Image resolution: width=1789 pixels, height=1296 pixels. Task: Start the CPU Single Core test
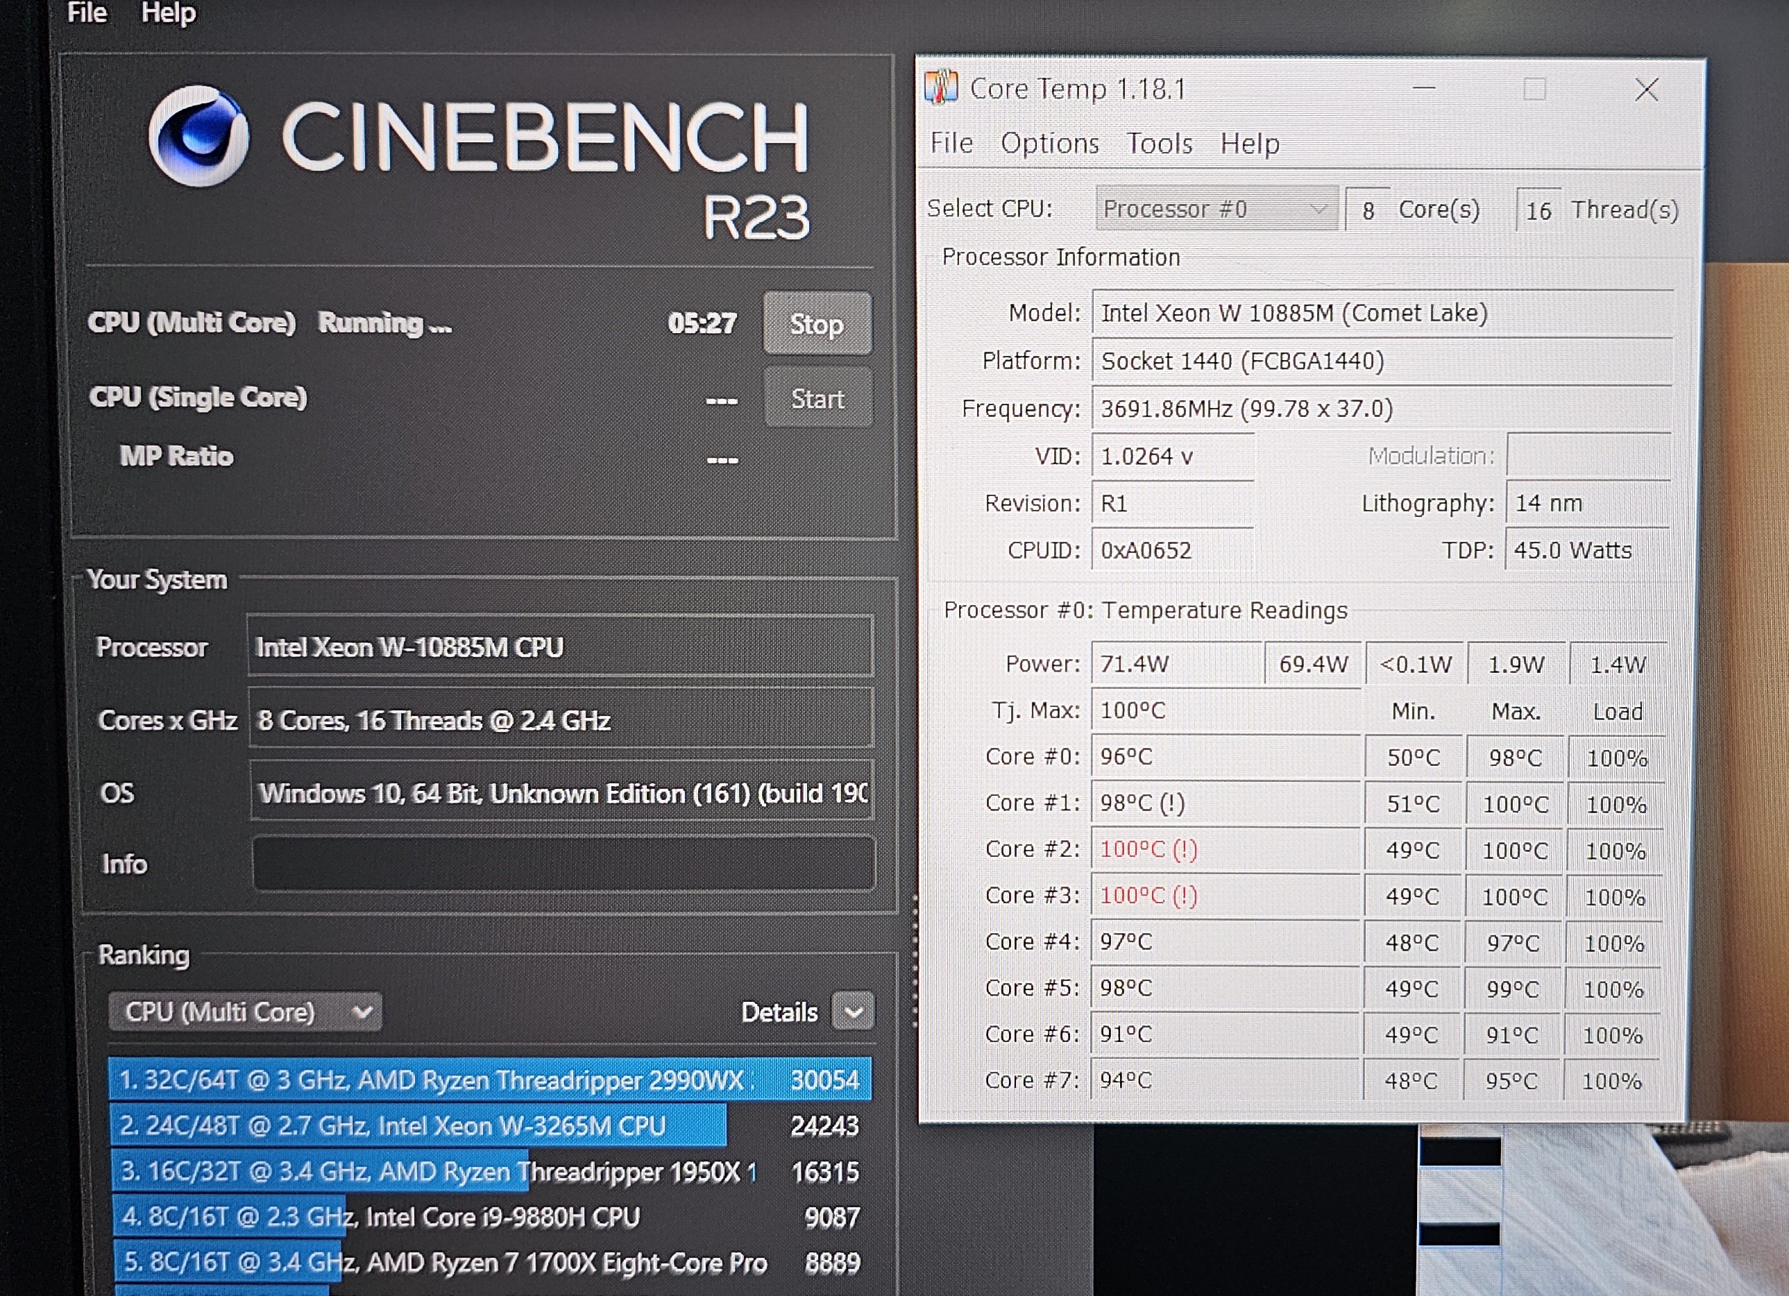point(818,398)
